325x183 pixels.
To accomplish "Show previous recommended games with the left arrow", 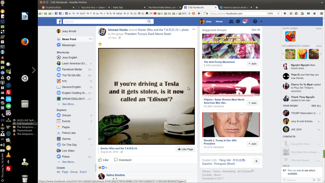I will tap(283, 54).
